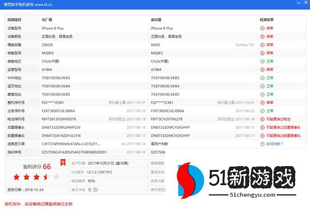Select the 指纹串号 row factory value
Viewport: 310px width, 211px height.
(x=73, y=152)
